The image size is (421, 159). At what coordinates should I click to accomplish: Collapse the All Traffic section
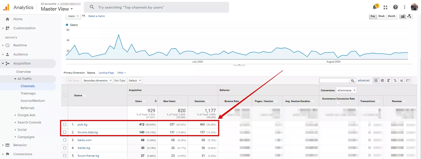pyautogui.click(x=15, y=79)
